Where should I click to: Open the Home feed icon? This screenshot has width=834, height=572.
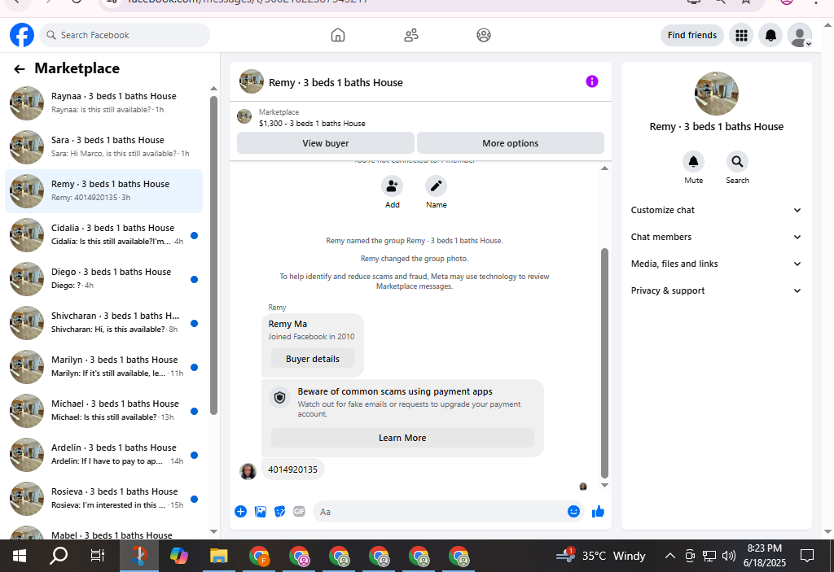click(x=338, y=35)
